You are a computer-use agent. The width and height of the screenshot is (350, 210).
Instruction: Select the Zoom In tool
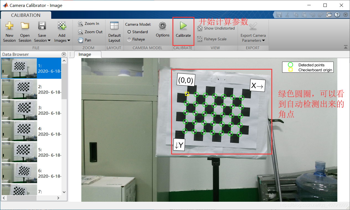click(89, 23)
